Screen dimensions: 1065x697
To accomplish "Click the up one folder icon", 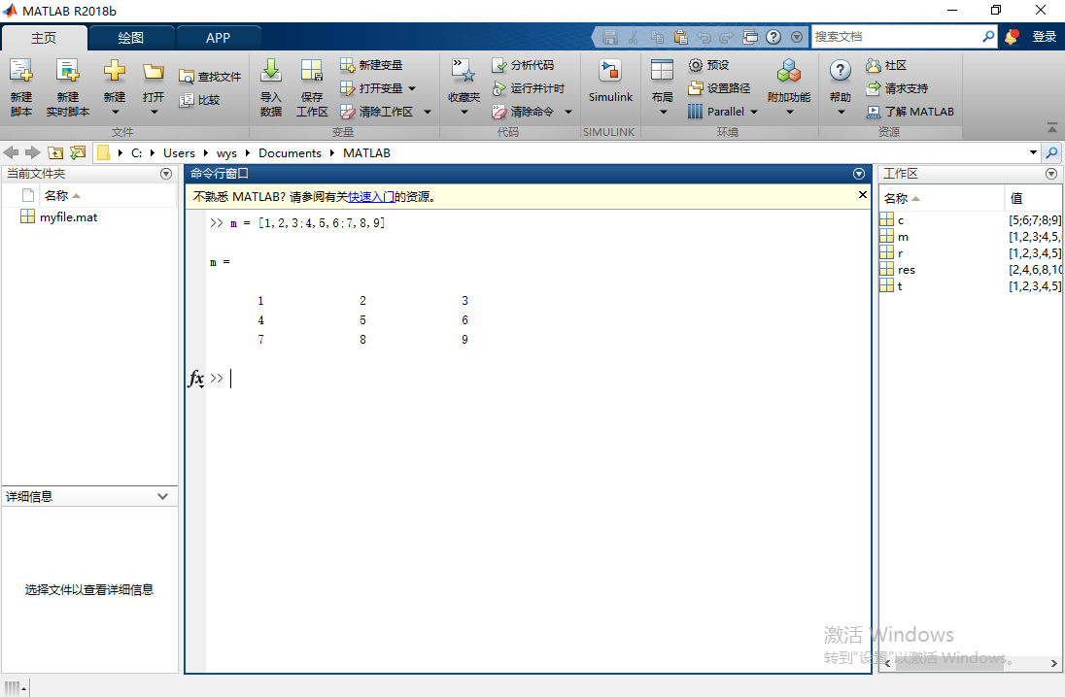I will point(55,152).
